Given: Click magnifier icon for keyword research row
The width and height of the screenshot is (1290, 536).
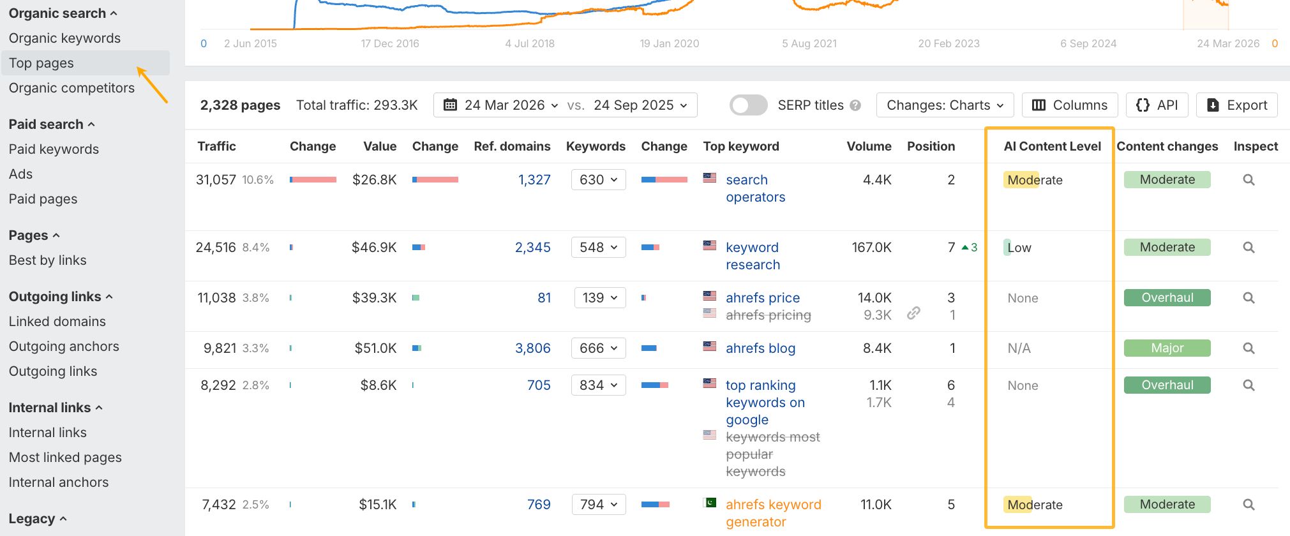Looking at the screenshot, I should tap(1249, 248).
